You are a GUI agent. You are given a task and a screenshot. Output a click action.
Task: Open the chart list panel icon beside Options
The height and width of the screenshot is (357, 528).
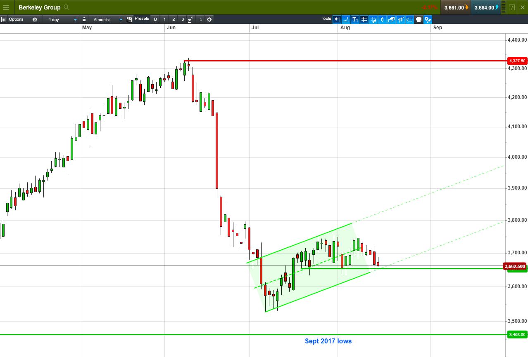pyautogui.click(x=3, y=19)
